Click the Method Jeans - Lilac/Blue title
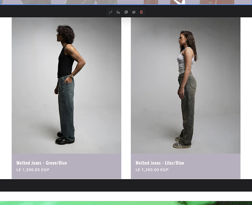 (x=160, y=163)
